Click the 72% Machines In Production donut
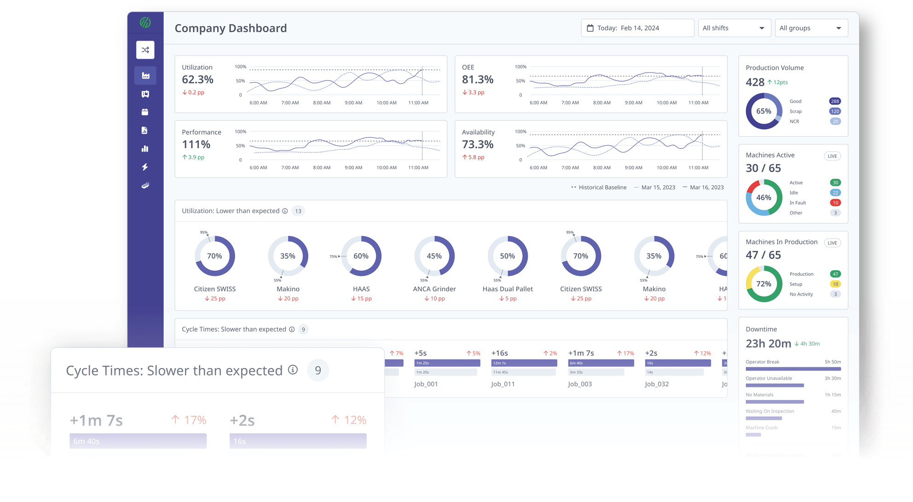This screenshot has height=502, width=913. [764, 284]
